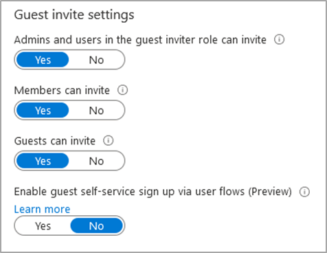The image size is (327, 253).
Task: Click the Members can invite label text
Action: (62, 90)
